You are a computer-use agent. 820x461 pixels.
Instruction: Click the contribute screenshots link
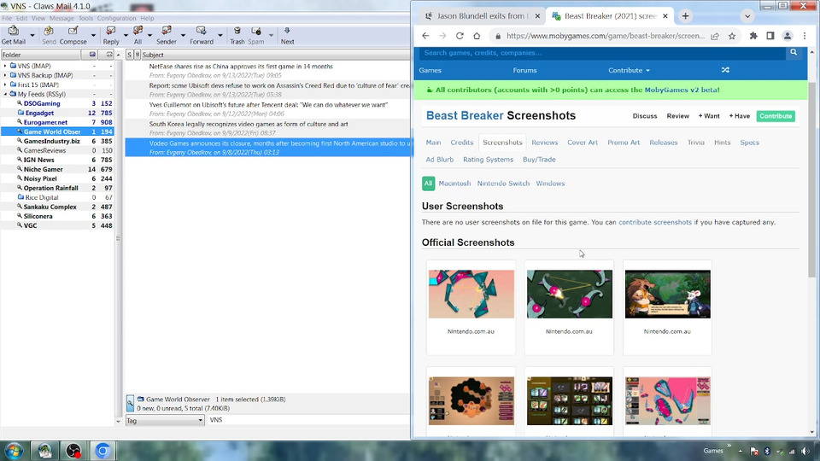(655, 222)
